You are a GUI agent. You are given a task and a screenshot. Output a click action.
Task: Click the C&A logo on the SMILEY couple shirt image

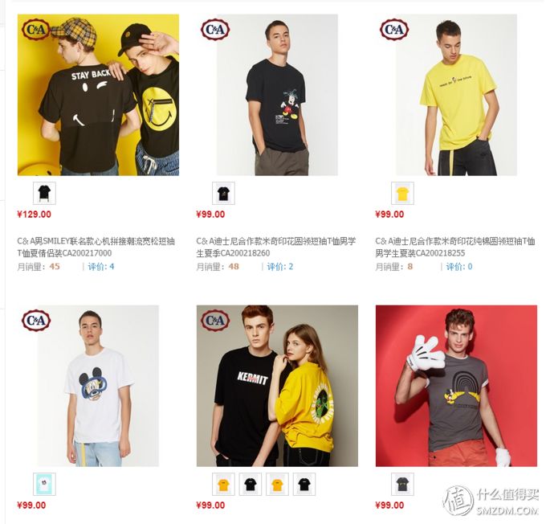coord(36,29)
